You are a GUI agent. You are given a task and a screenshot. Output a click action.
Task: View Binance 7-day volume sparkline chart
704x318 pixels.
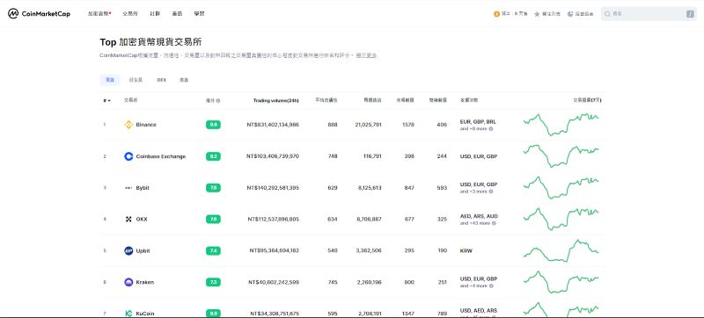[x=561, y=125]
